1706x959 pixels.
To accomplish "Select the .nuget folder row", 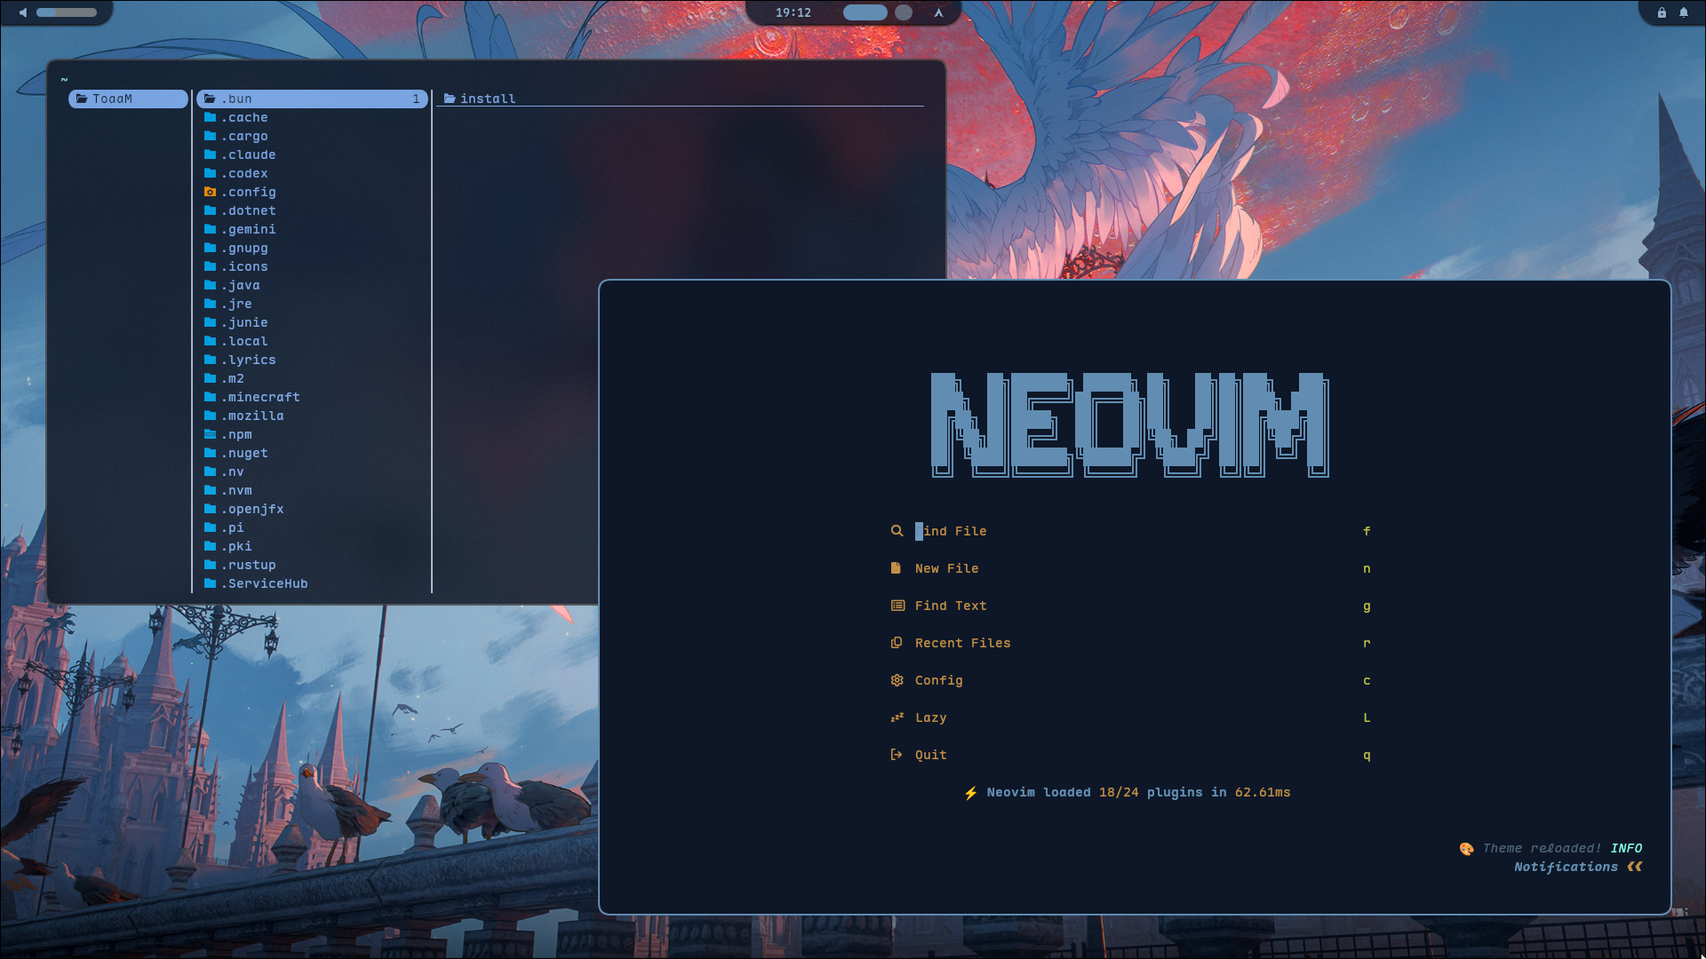I will coord(312,453).
